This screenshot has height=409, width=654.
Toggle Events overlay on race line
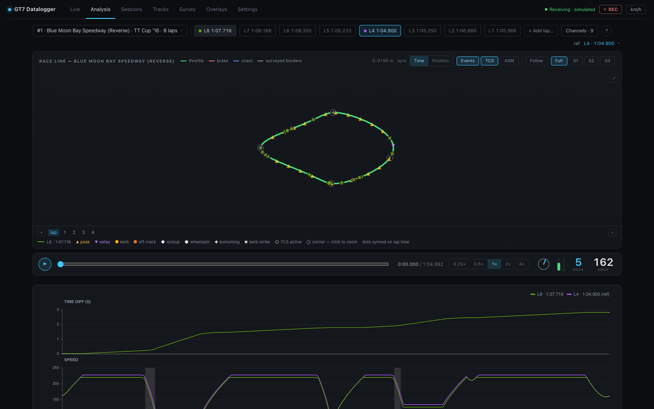[x=468, y=61]
